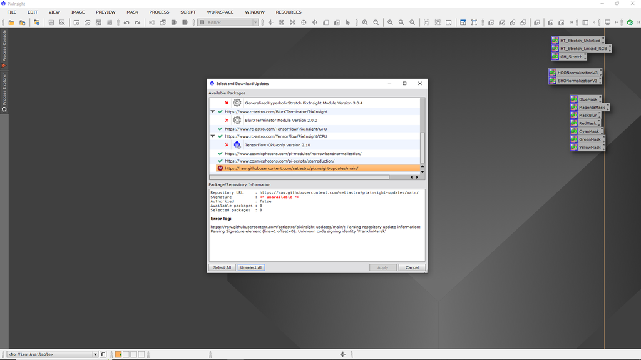Select the orange workspace swatch in status bar
The image size is (641, 360).
[118, 354]
